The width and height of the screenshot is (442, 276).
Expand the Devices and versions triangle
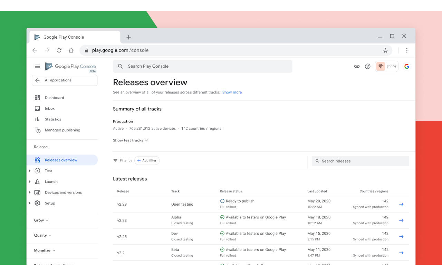(x=30, y=193)
